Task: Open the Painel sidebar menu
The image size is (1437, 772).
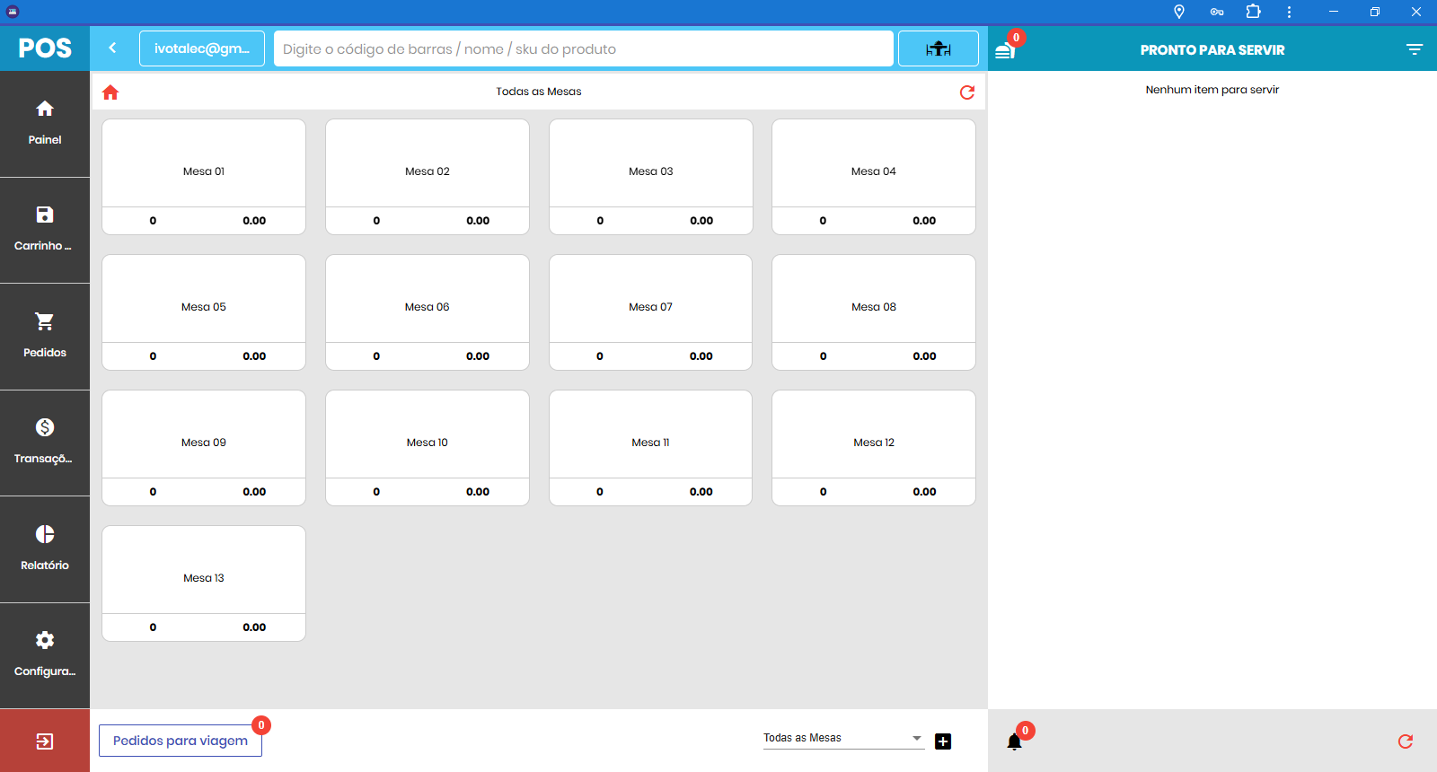Action: tap(45, 123)
